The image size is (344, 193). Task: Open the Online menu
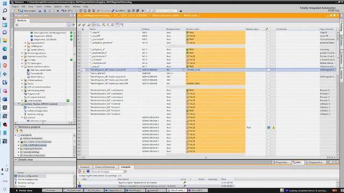pos(48,6)
